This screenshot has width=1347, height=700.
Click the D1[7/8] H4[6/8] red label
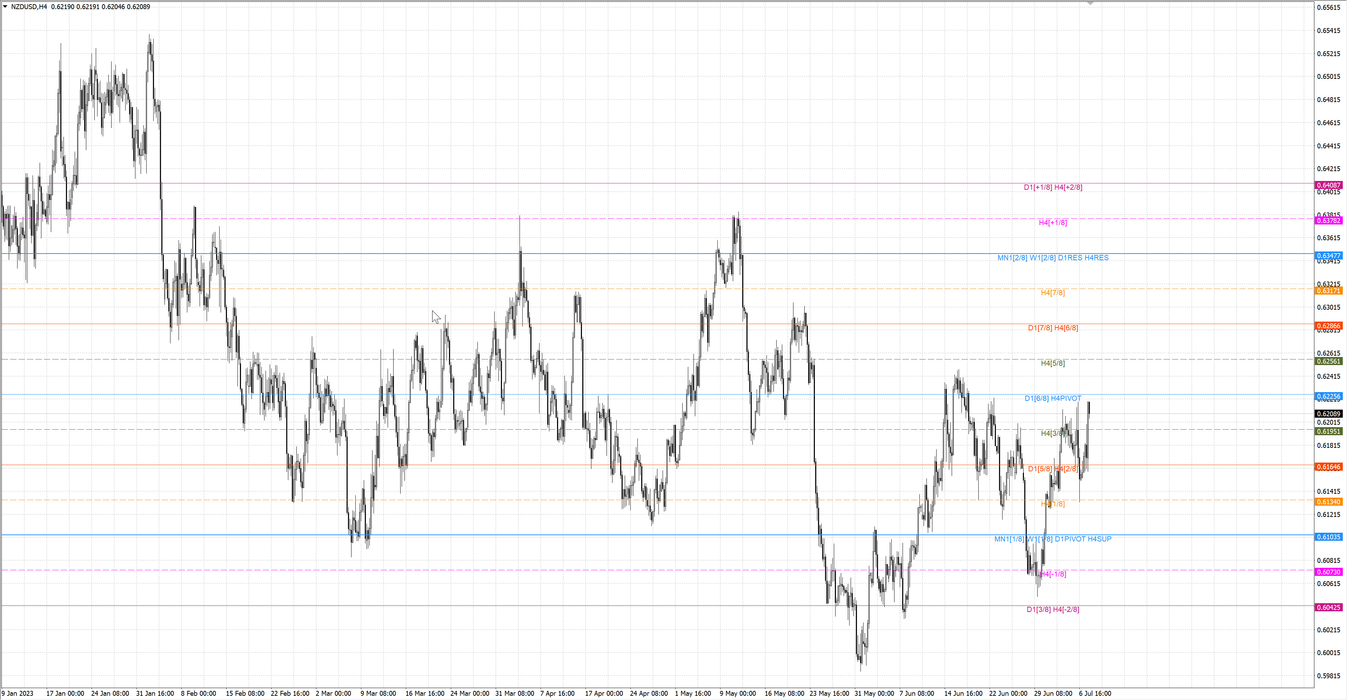click(1053, 328)
